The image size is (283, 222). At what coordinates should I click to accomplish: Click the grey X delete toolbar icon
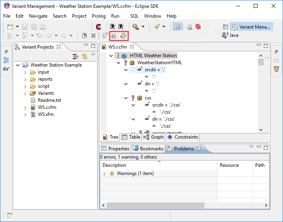[x=93, y=36]
